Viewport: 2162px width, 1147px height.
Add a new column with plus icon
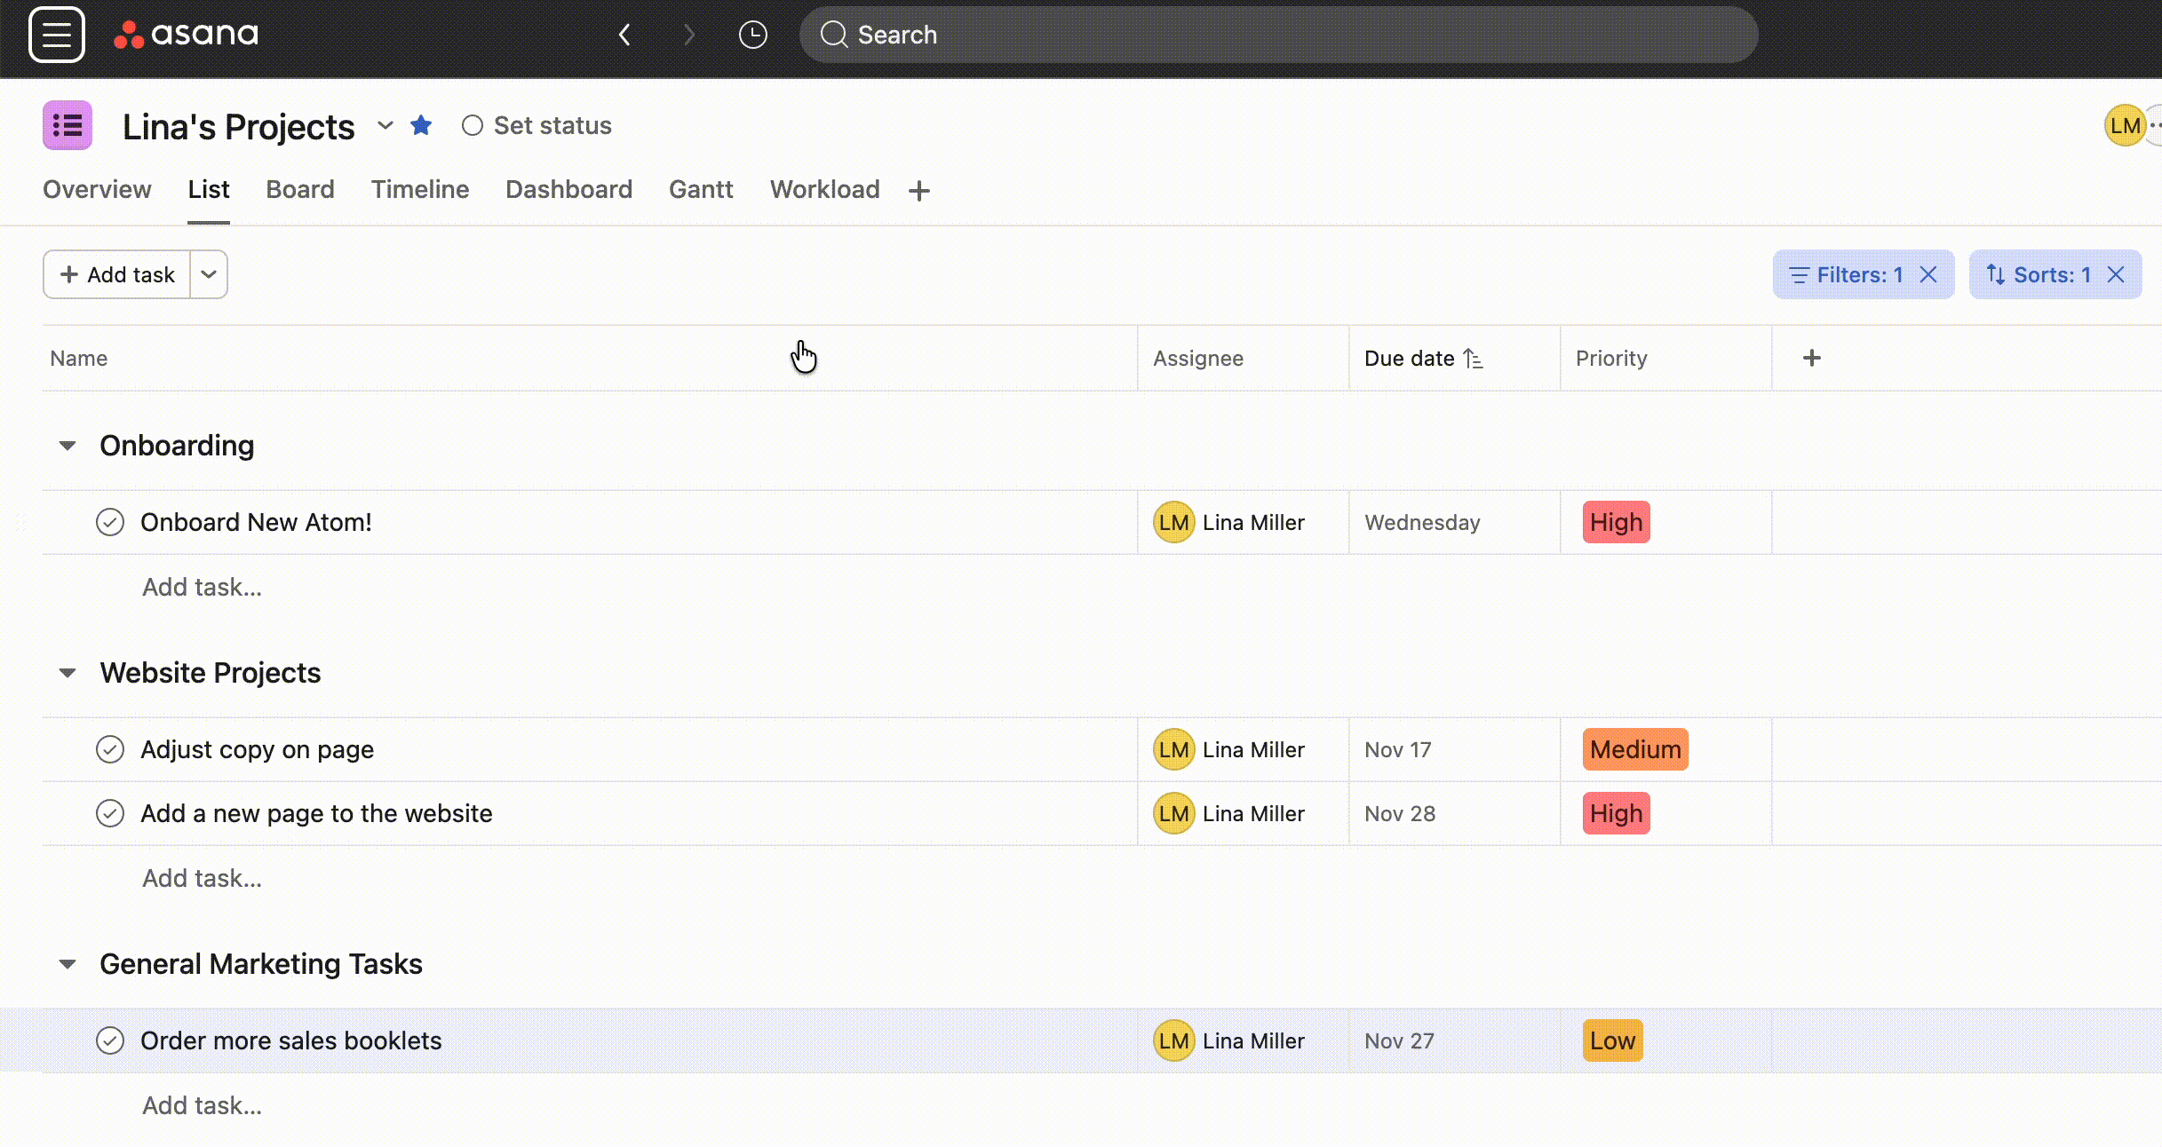point(1811,358)
